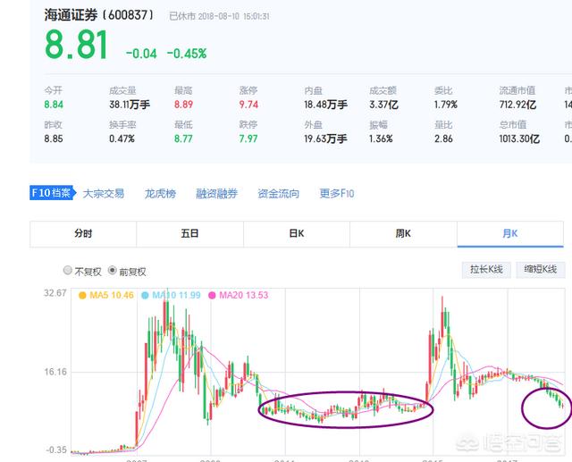572x462 pixels.
Task: Click the MA5 orange legend dot
Action: pos(82,296)
